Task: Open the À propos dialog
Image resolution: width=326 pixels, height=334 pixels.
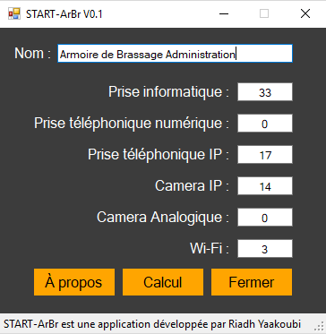Action: [x=74, y=282]
